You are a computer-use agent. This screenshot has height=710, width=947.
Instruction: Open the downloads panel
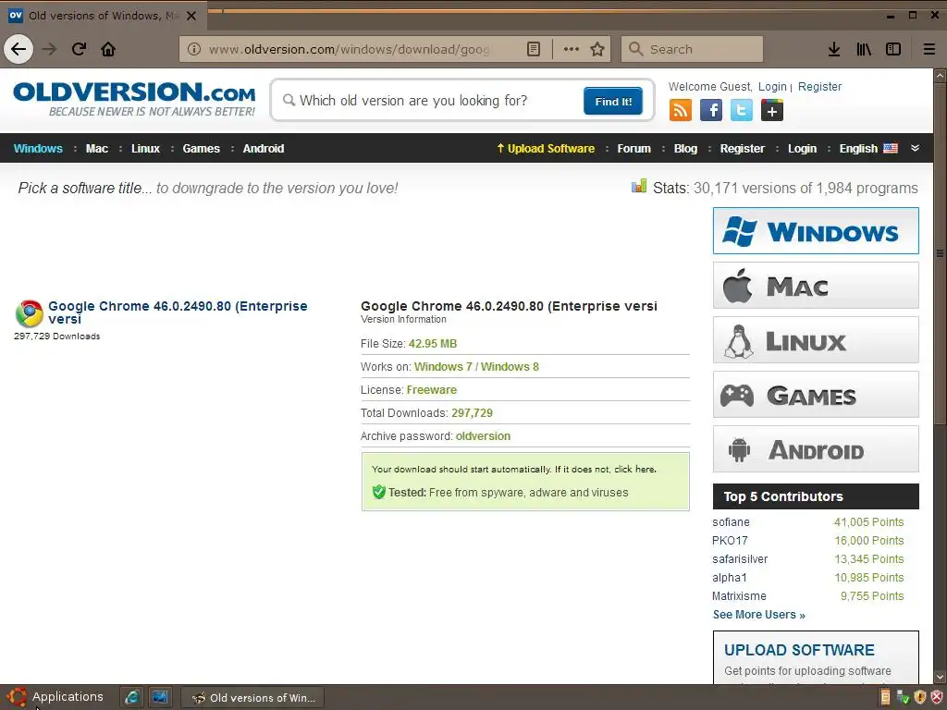click(834, 50)
